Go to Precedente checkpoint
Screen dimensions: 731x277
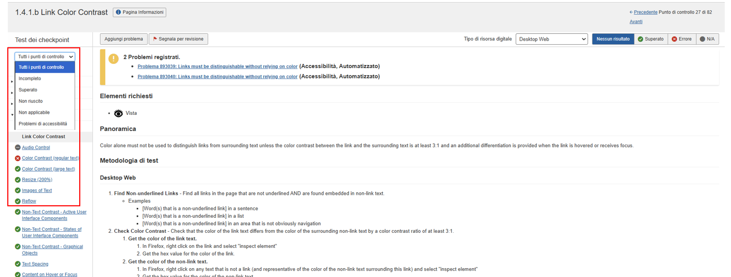point(645,12)
